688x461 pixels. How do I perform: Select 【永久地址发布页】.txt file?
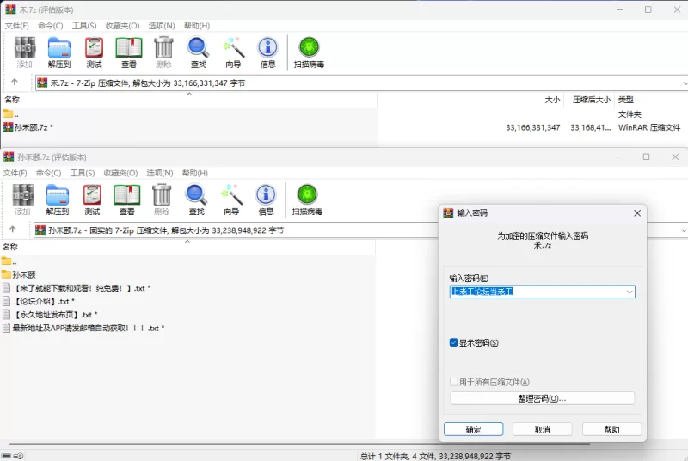pyautogui.click(x=50, y=315)
